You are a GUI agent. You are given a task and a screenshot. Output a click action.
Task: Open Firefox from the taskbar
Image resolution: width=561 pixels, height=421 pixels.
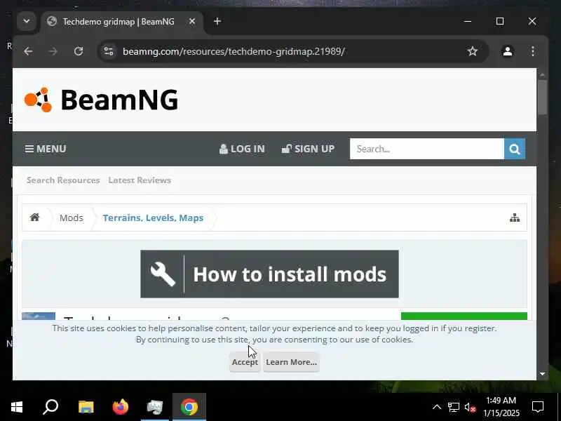click(120, 407)
